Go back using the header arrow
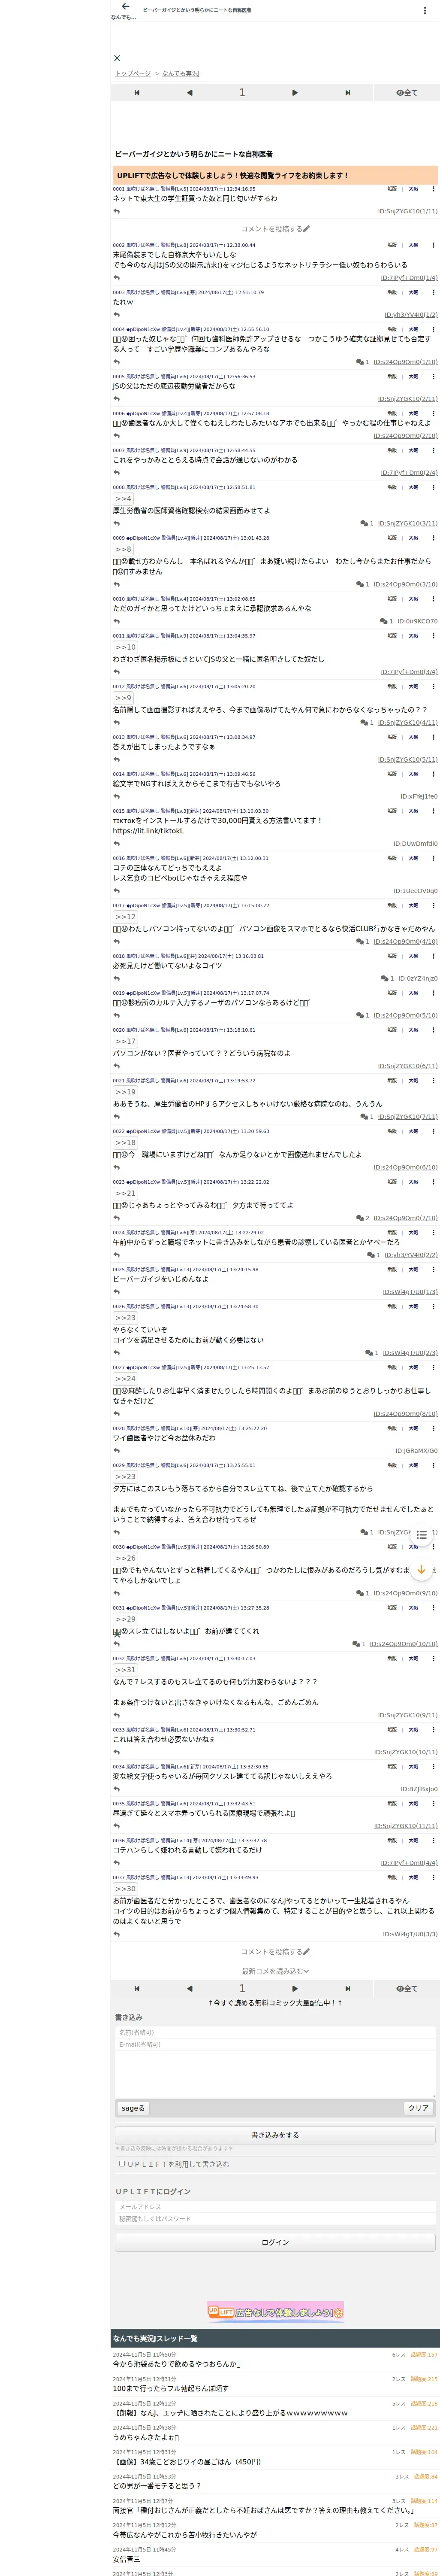 click(x=125, y=6)
